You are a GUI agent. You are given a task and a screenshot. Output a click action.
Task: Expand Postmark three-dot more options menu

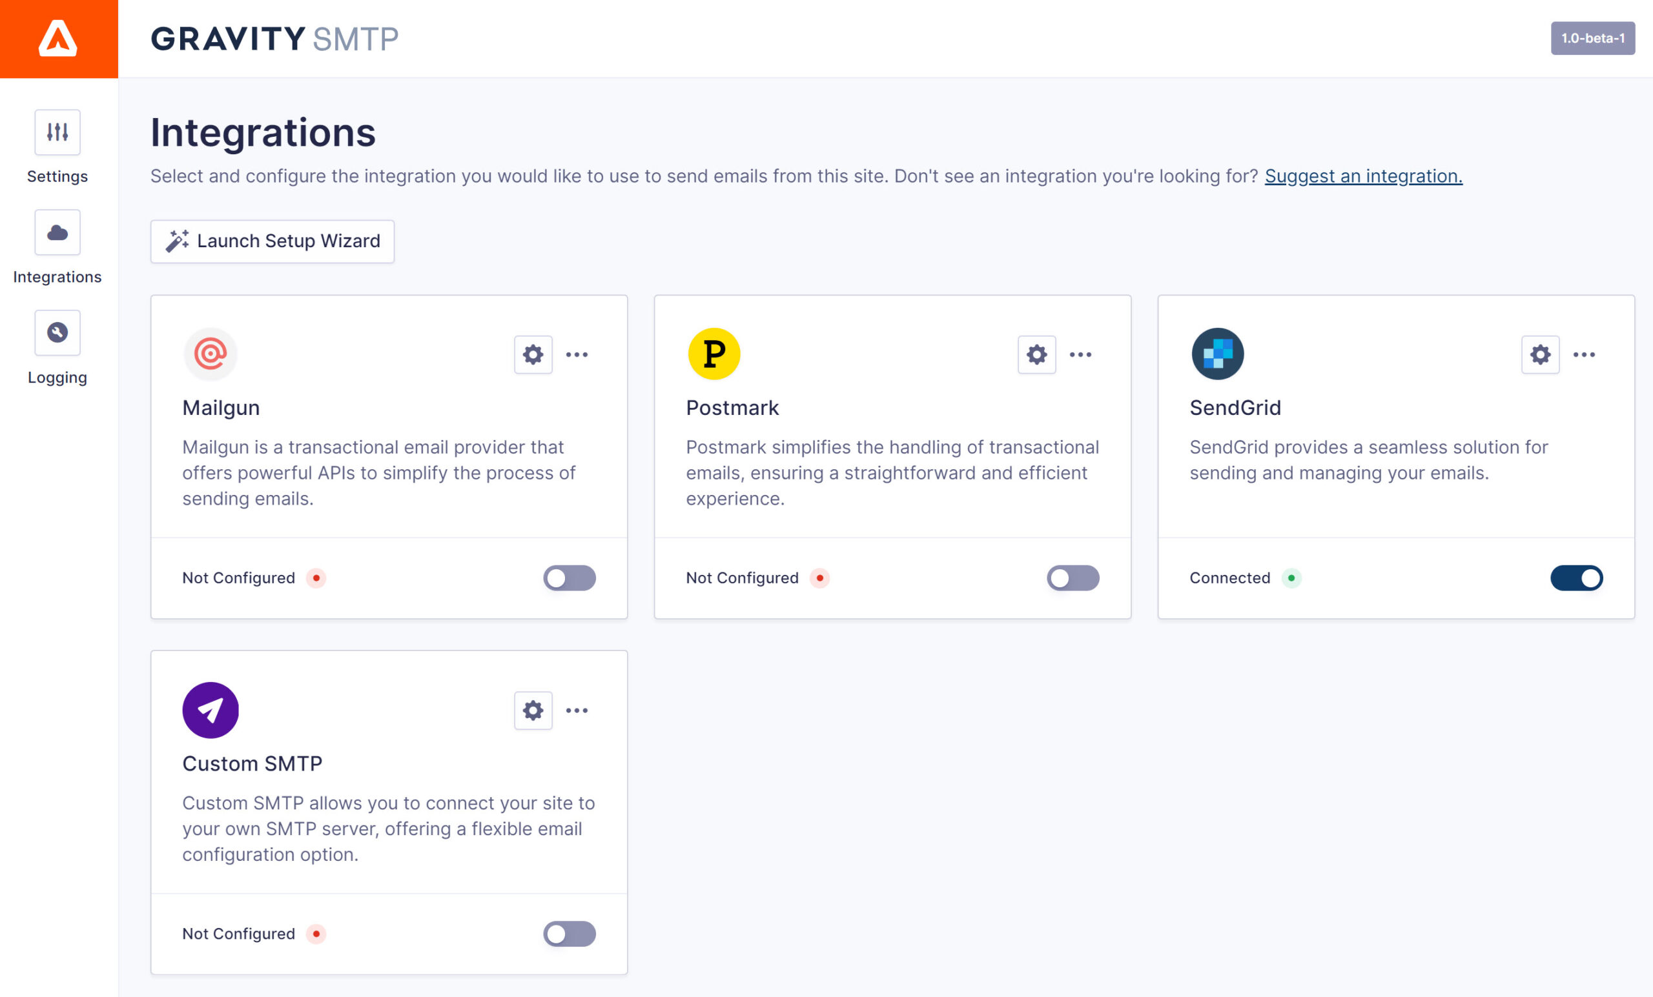click(x=1080, y=355)
